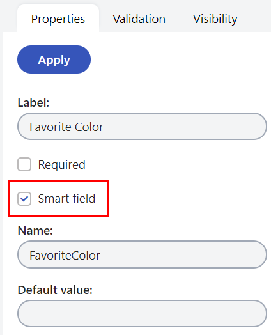Focus the empty Default value field
Screen dimensions: 271x335
coord(142,314)
